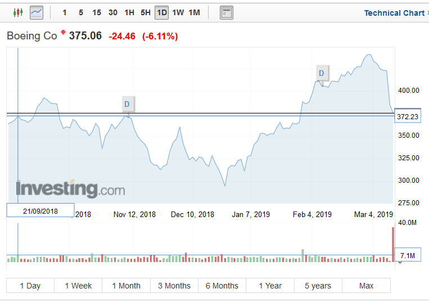429x302 pixels.
Task: Click the Dec 10, 2018 axis label
Action: click(x=193, y=214)
